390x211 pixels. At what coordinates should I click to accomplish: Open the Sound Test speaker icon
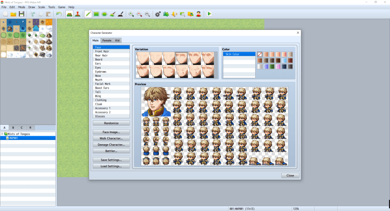[x=174, y=14]
